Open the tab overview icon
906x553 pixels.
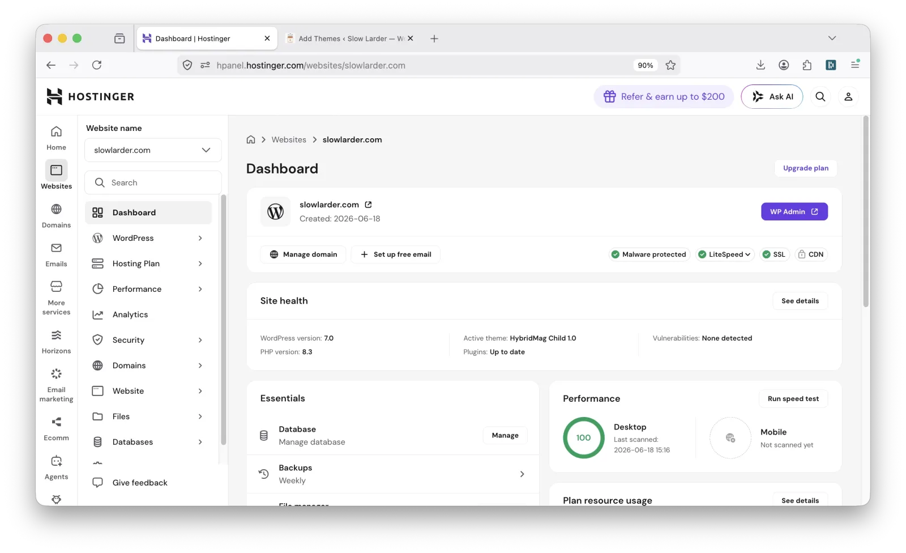[119, 39]
